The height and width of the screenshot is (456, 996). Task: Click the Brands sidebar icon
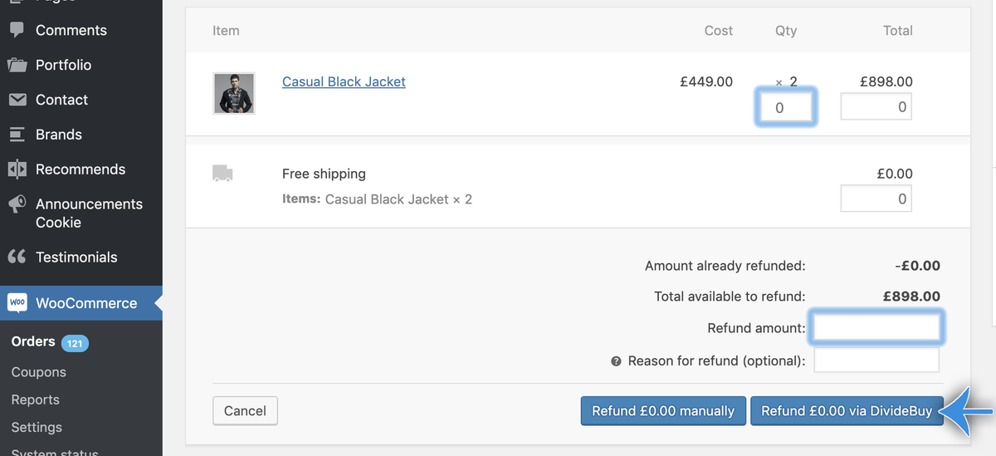[x=17, y=135]
